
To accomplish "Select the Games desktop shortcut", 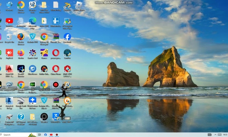I will [x=44, y=53].
